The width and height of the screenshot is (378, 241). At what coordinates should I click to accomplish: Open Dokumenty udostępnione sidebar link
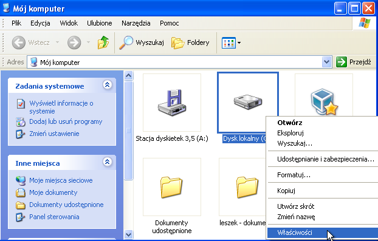coord(66,205)
